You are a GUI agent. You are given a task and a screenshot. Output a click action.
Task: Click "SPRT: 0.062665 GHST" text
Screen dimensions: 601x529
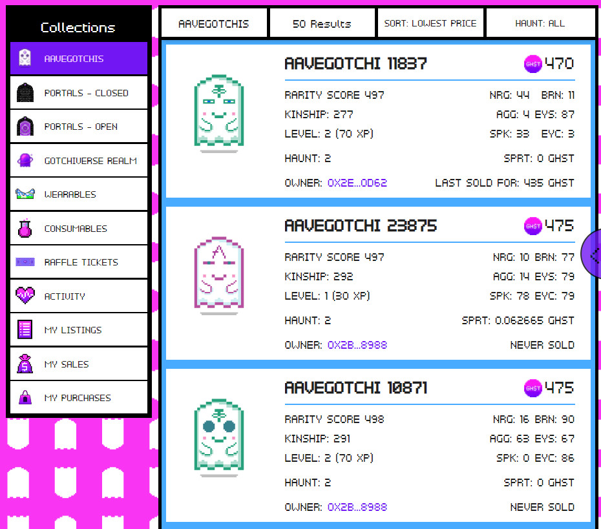(x=518, y=320)
